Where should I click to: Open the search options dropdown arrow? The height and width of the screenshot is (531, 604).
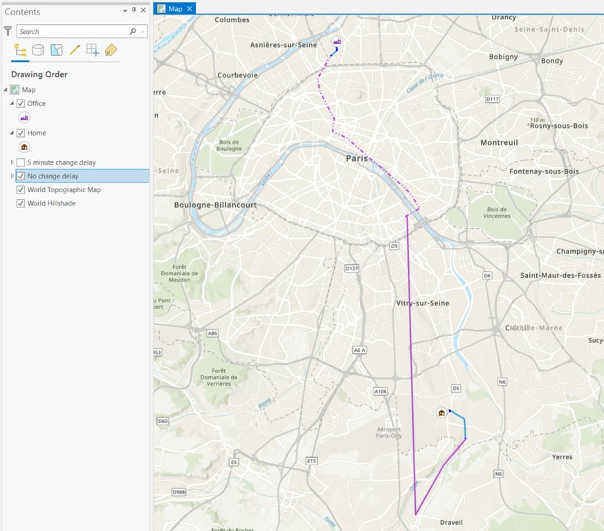point(142,32)
